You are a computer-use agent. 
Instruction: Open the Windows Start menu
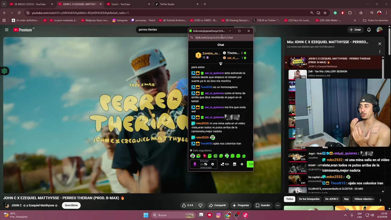(146, 215)
